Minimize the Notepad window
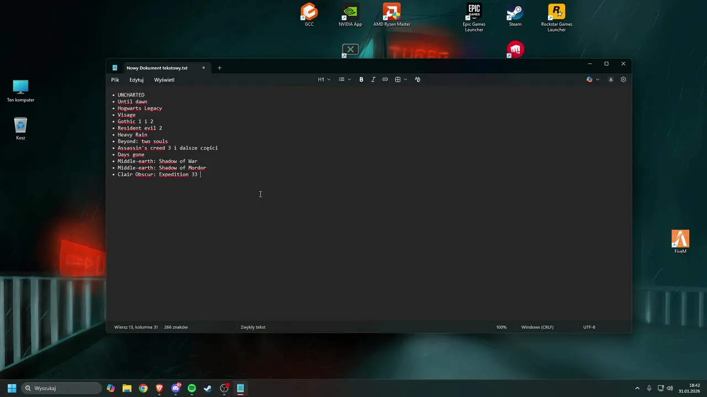Viewport: 707px width, 397px height. click(x=590, y=64)
